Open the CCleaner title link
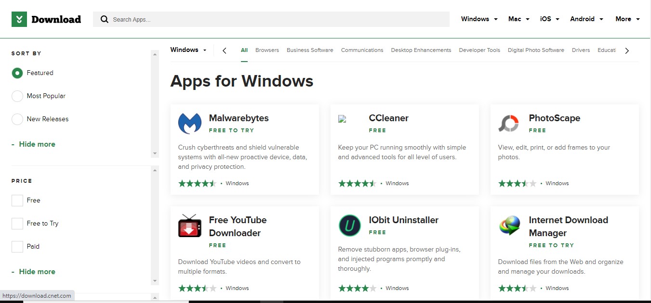 pyautogui.click(x=388, y=118)
